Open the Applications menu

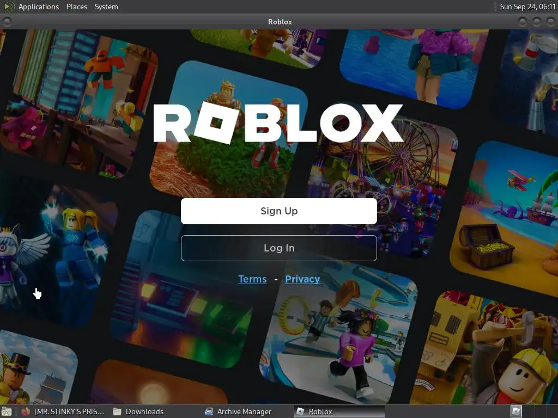pos(39,7)
